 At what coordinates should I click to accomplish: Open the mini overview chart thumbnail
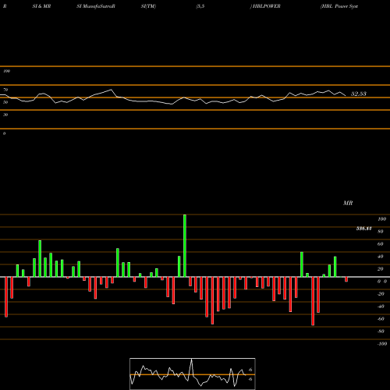point(193,374)
